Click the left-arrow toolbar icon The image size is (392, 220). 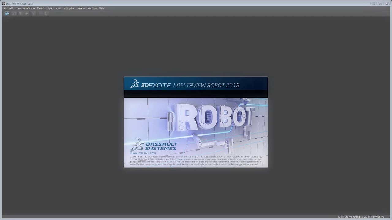point(27,13)
